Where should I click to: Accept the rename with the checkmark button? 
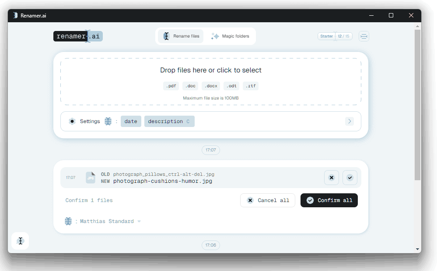point(350,178)
